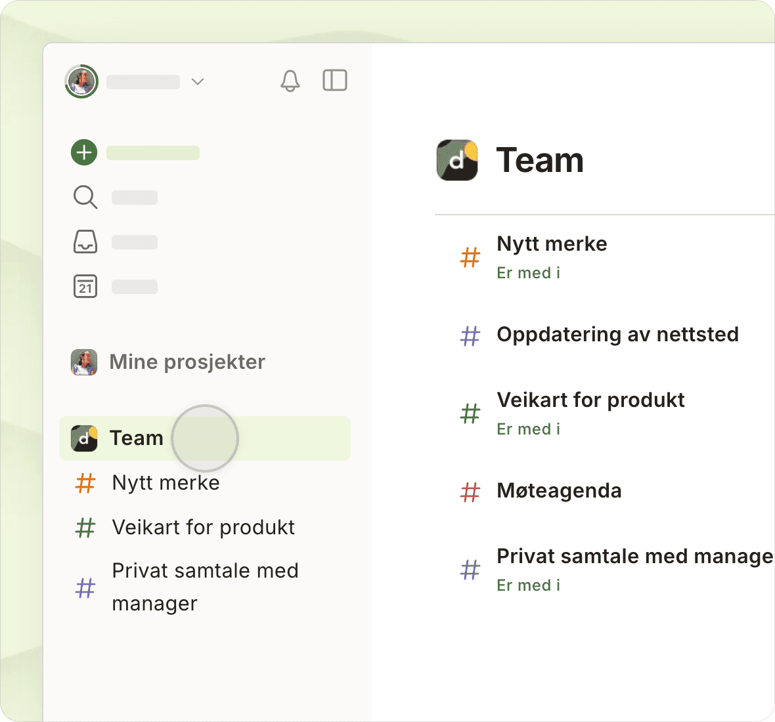
Task: Open Mine prosjekter section
Action: pyautogui.click(x=187, y=362)
